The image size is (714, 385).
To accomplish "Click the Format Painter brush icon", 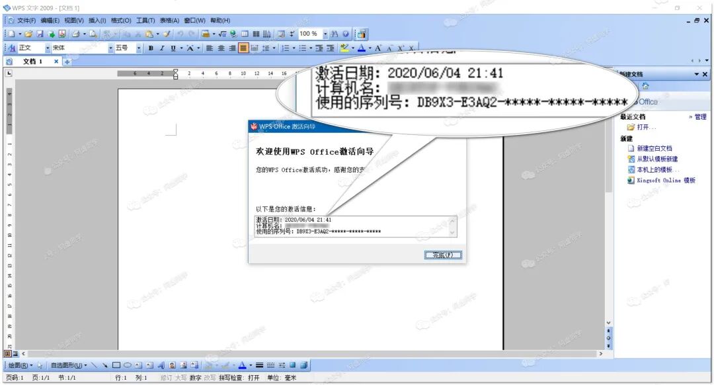I will [167, 34].
